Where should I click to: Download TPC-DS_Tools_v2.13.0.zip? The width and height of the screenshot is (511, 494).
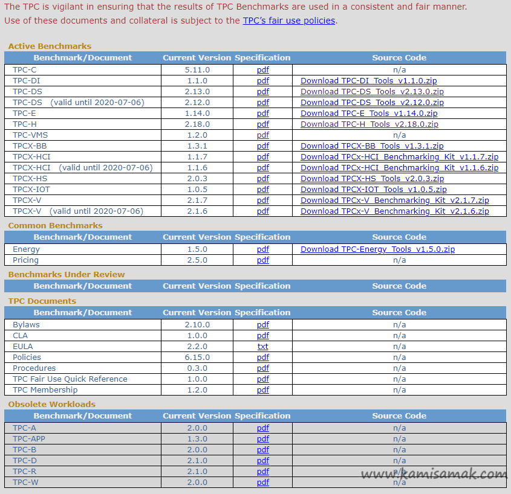pyautogui.click(x=372, y=91)
